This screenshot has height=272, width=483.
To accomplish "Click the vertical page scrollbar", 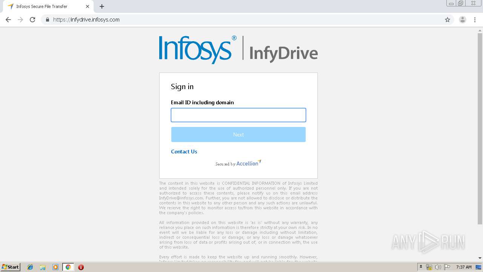I will tap(480, 128).
